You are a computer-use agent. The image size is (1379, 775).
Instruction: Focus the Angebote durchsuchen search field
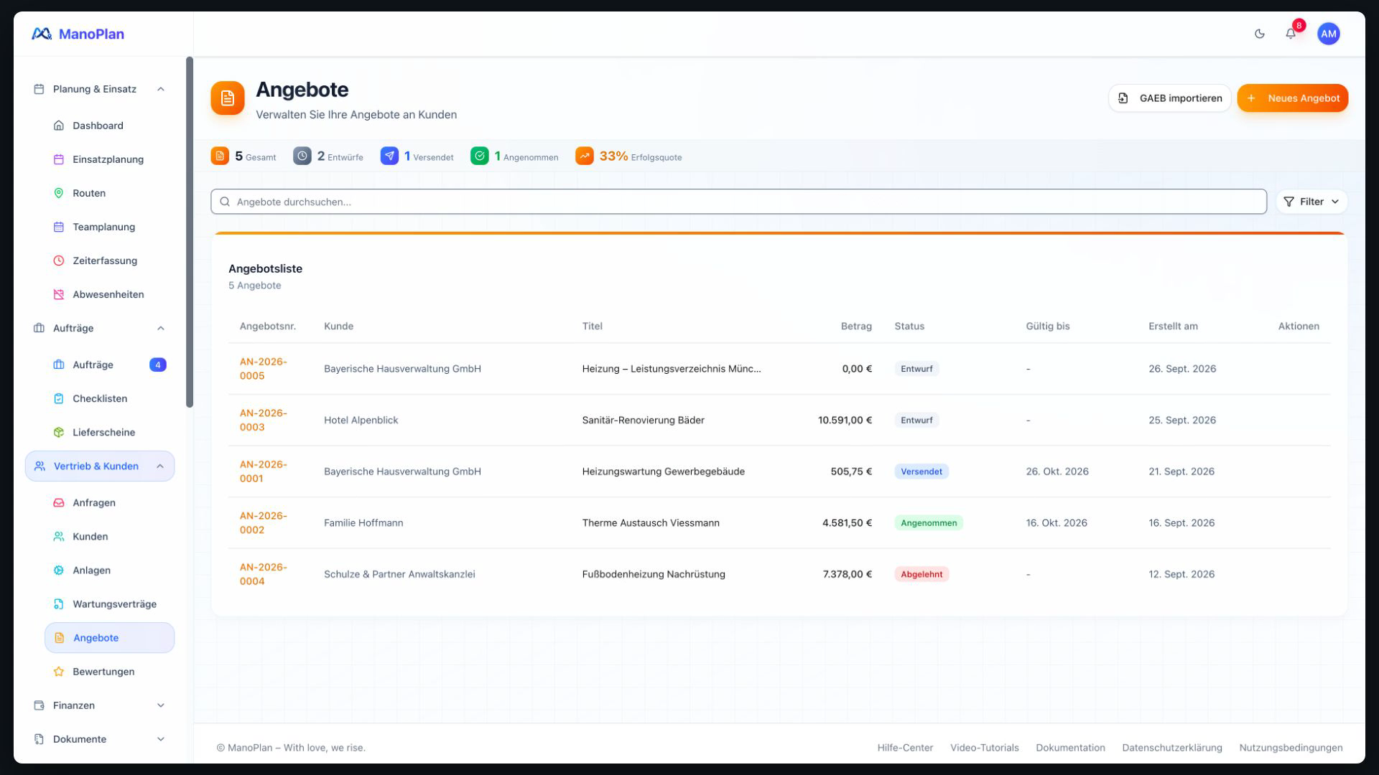(738, 202)
